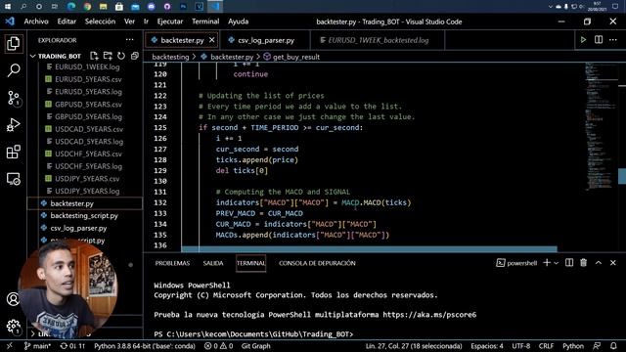Screen dimensions: 626x352
Task: Add a new terminal with plus icon
Action: (547, 263)
